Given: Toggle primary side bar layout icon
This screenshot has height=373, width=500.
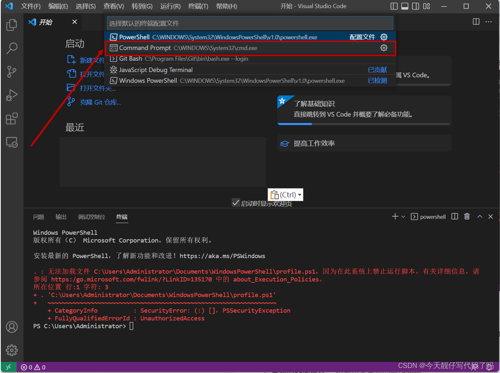Looking at the screenshot, I should point(394,6).
